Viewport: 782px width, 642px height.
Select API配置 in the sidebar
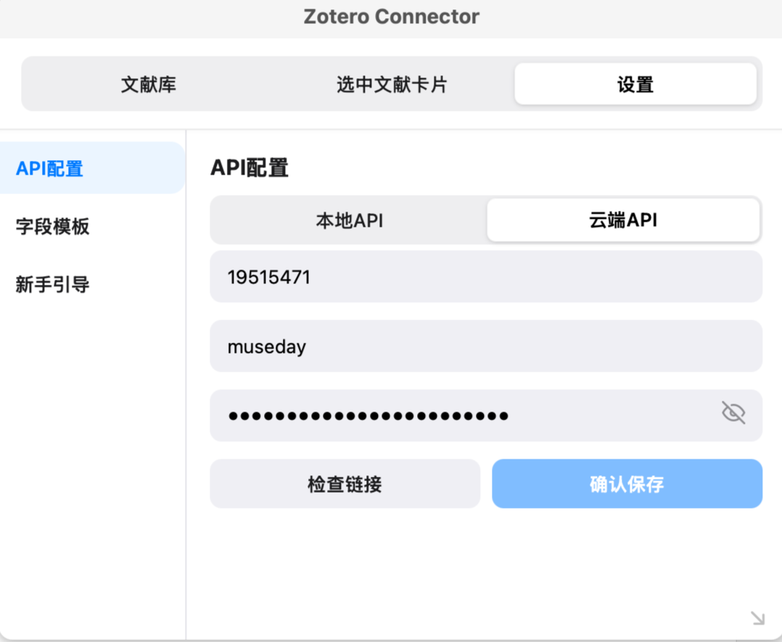click(50, 169)
